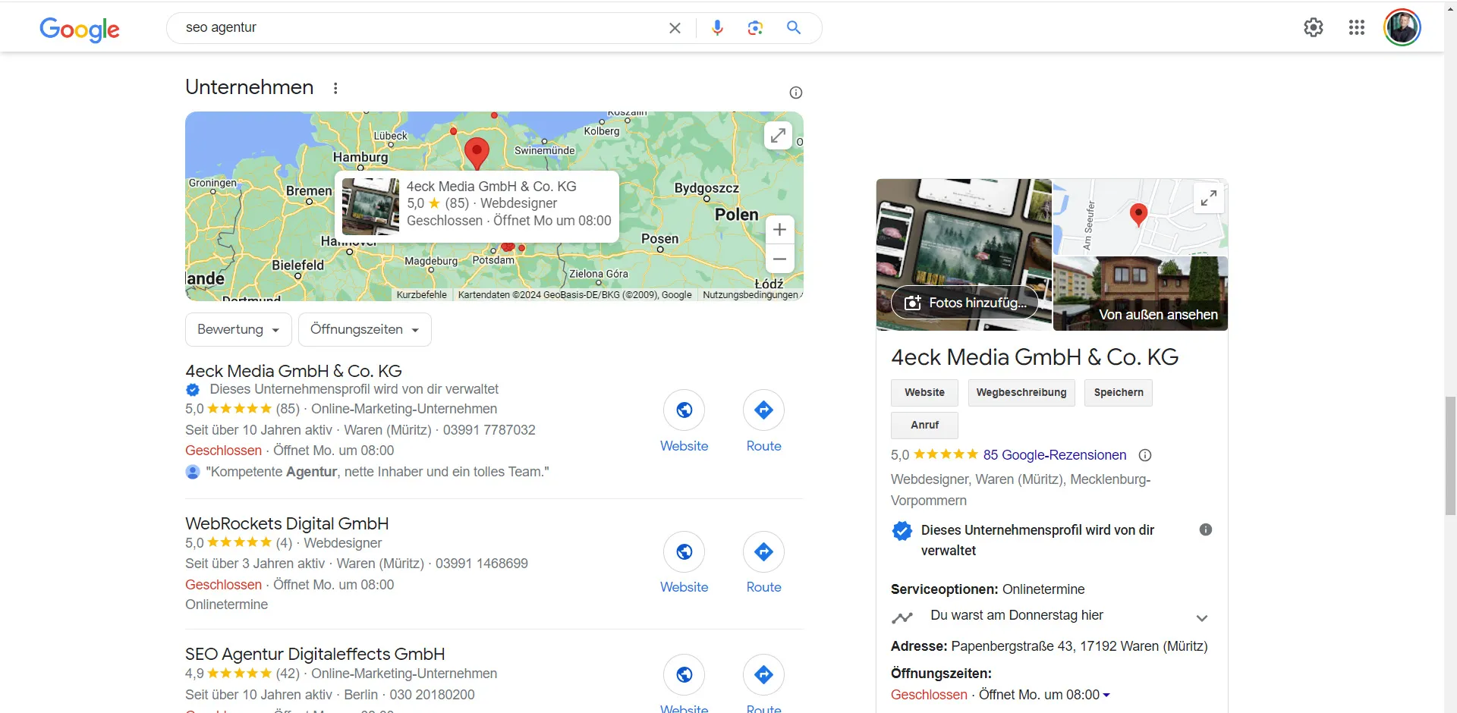This screenshot has width=1457, height=713.
Task: Open Unternehmen three-dot options menu
Action: tap(335, 88)
